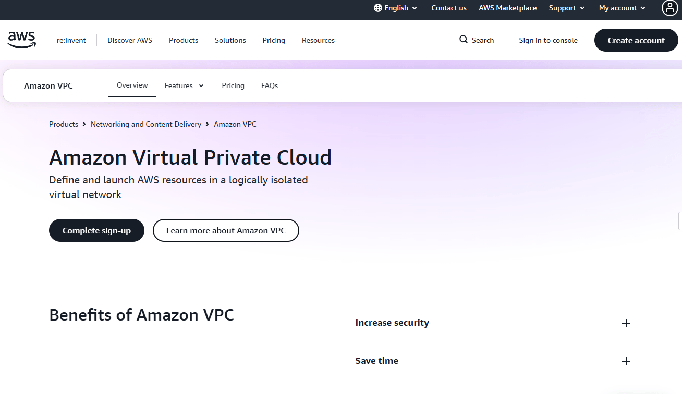Click Sign in to console link

548,40
